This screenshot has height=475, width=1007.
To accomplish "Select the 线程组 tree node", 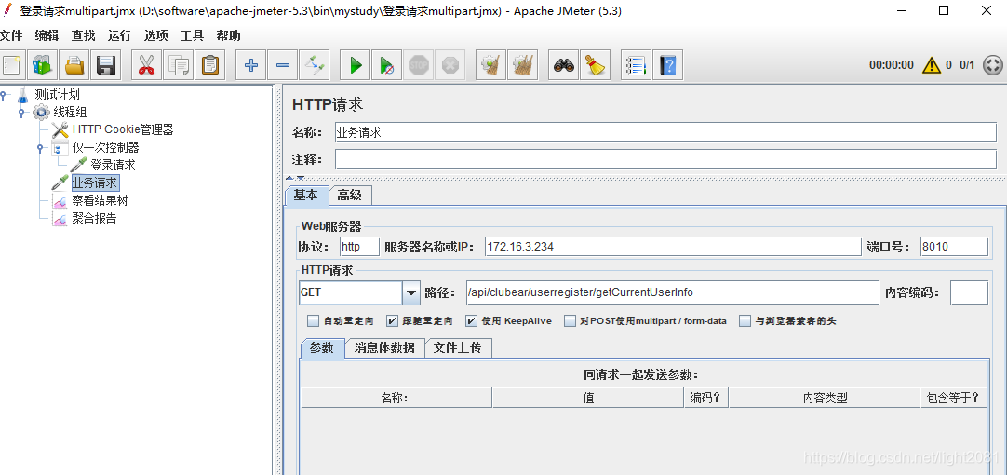I will pyautogui.click(x=70, y=113).
